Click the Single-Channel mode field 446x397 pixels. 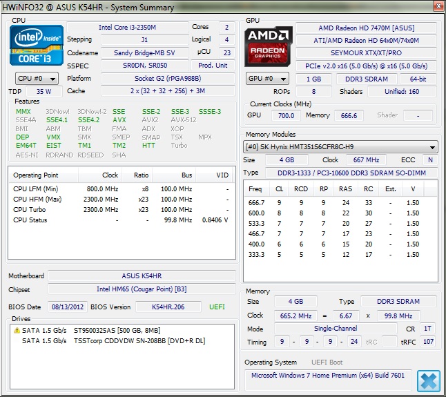[x=336, y=329]
